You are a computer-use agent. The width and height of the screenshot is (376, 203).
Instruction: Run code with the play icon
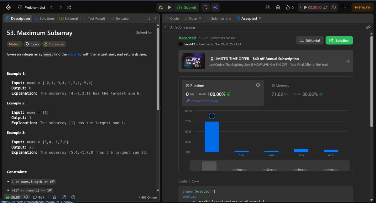169,7
